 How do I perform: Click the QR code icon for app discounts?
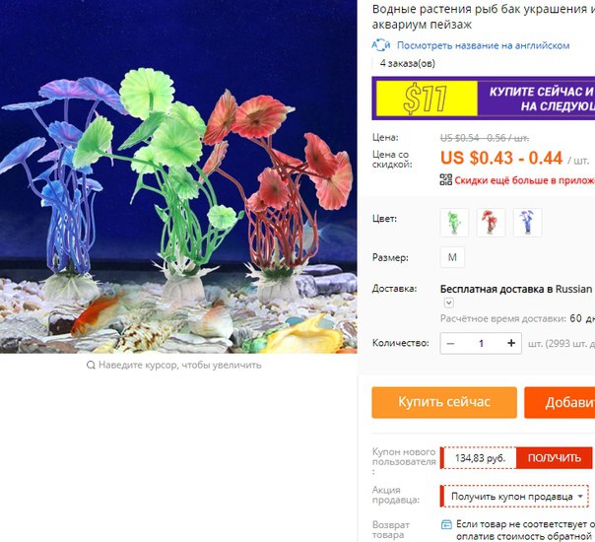pos(446,180)
